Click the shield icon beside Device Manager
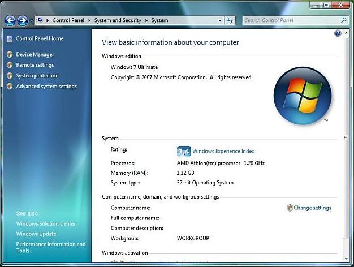The width and height of the screenshot is (354, 267). click(x=10, y=54)
